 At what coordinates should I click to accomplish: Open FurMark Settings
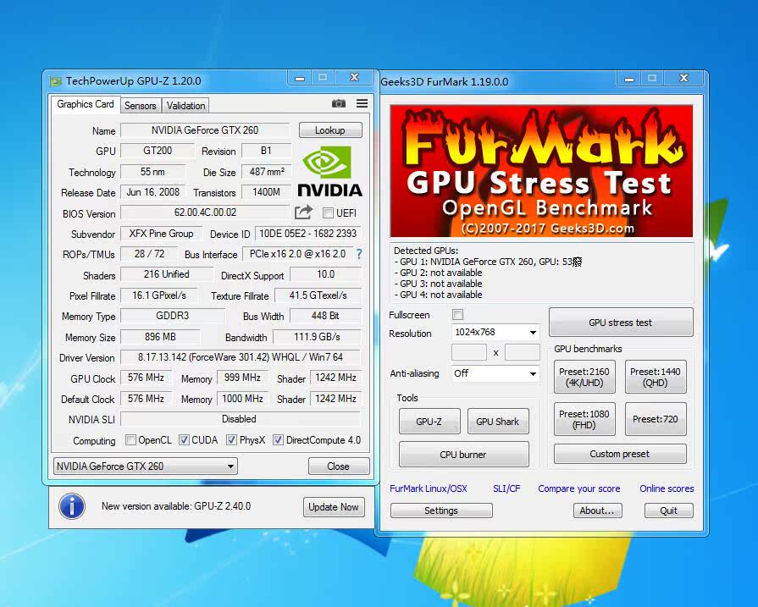[441, 510]
